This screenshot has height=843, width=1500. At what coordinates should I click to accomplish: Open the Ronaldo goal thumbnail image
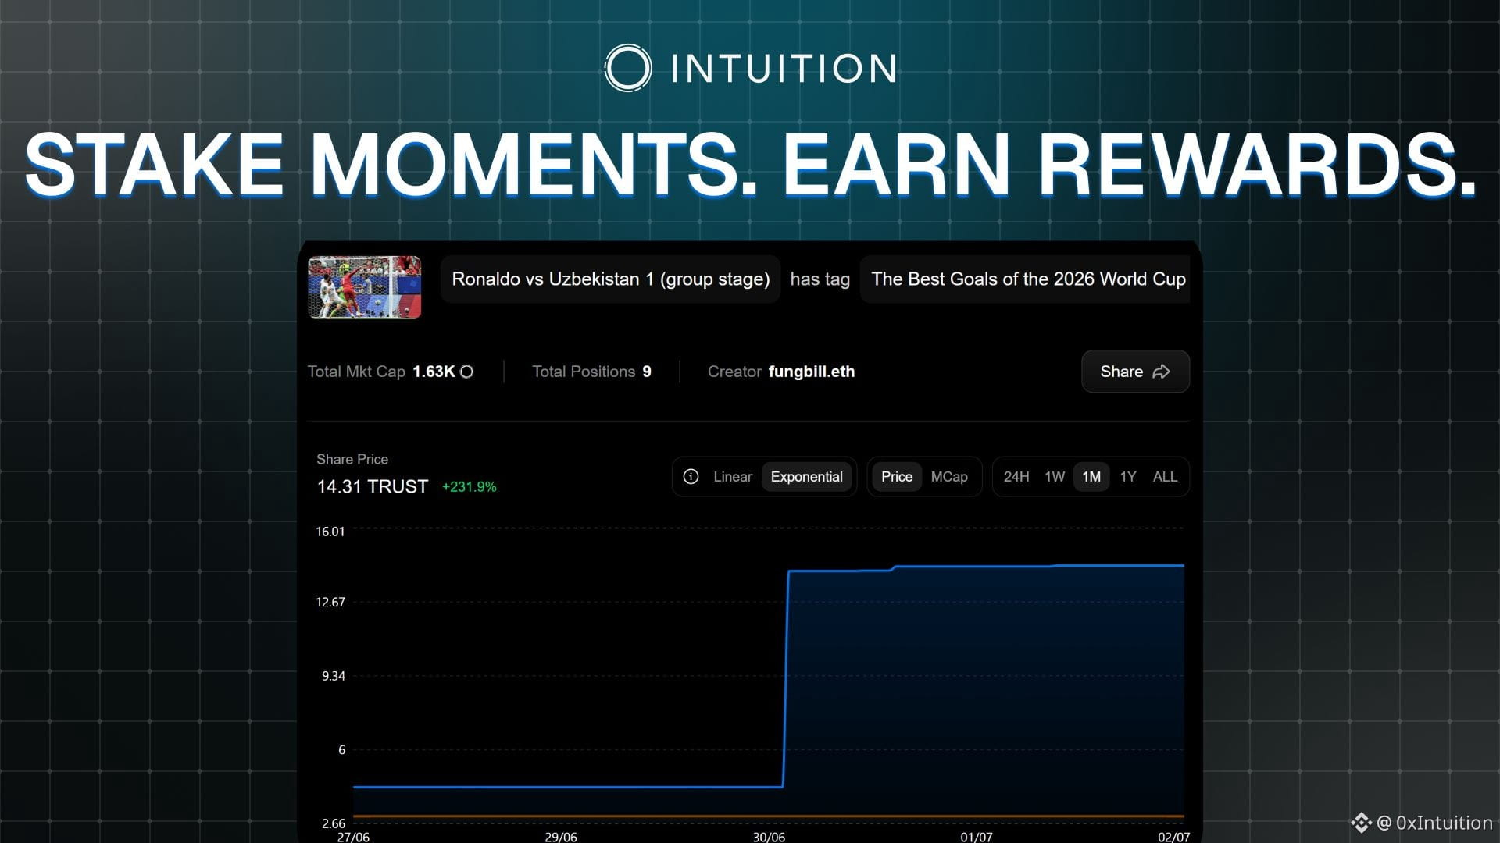tap(365, 287)
